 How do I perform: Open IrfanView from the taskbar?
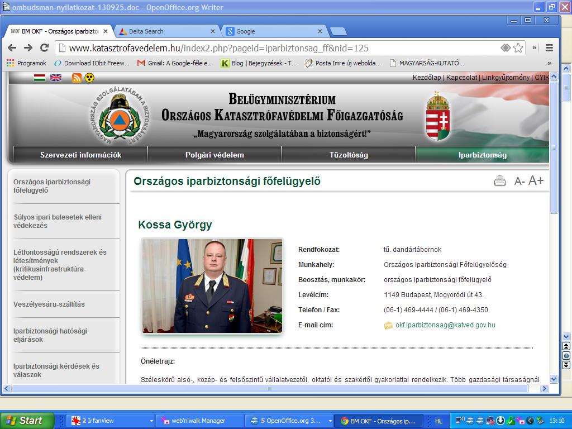pos(110,421)
